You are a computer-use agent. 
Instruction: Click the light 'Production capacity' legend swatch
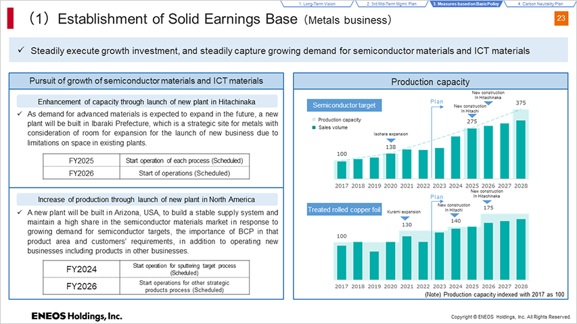click(x=313, y=119)
